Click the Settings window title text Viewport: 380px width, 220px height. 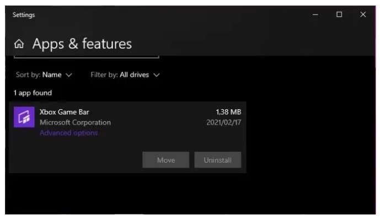(24, 15)
